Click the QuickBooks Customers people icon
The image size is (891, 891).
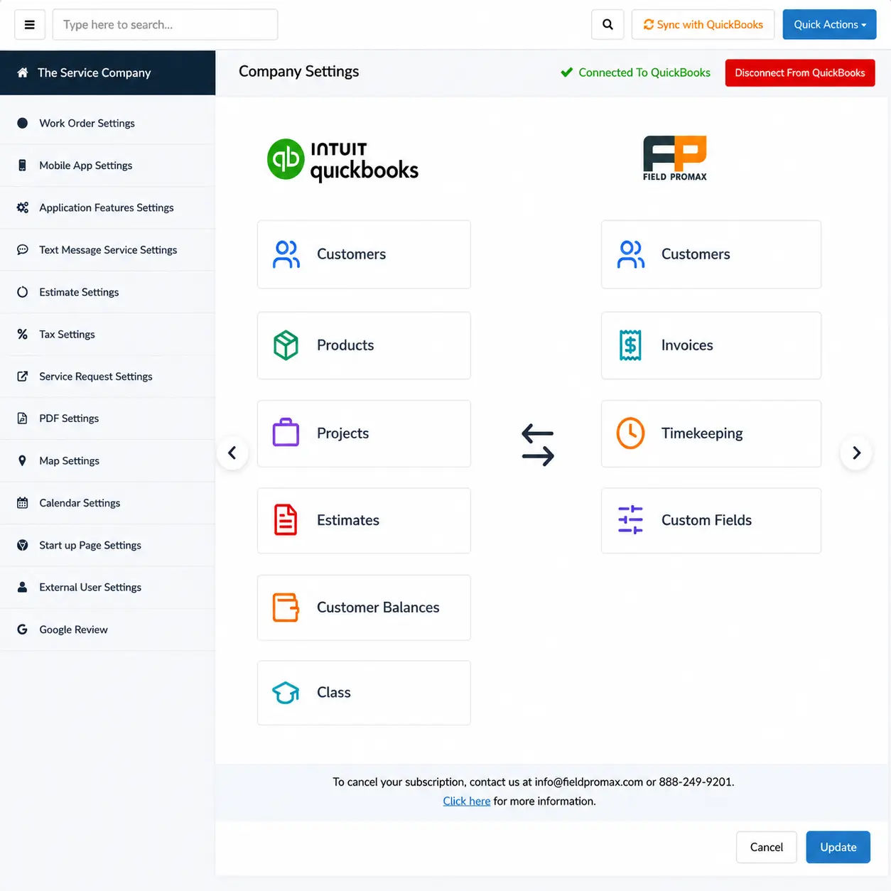click(286, 254)
